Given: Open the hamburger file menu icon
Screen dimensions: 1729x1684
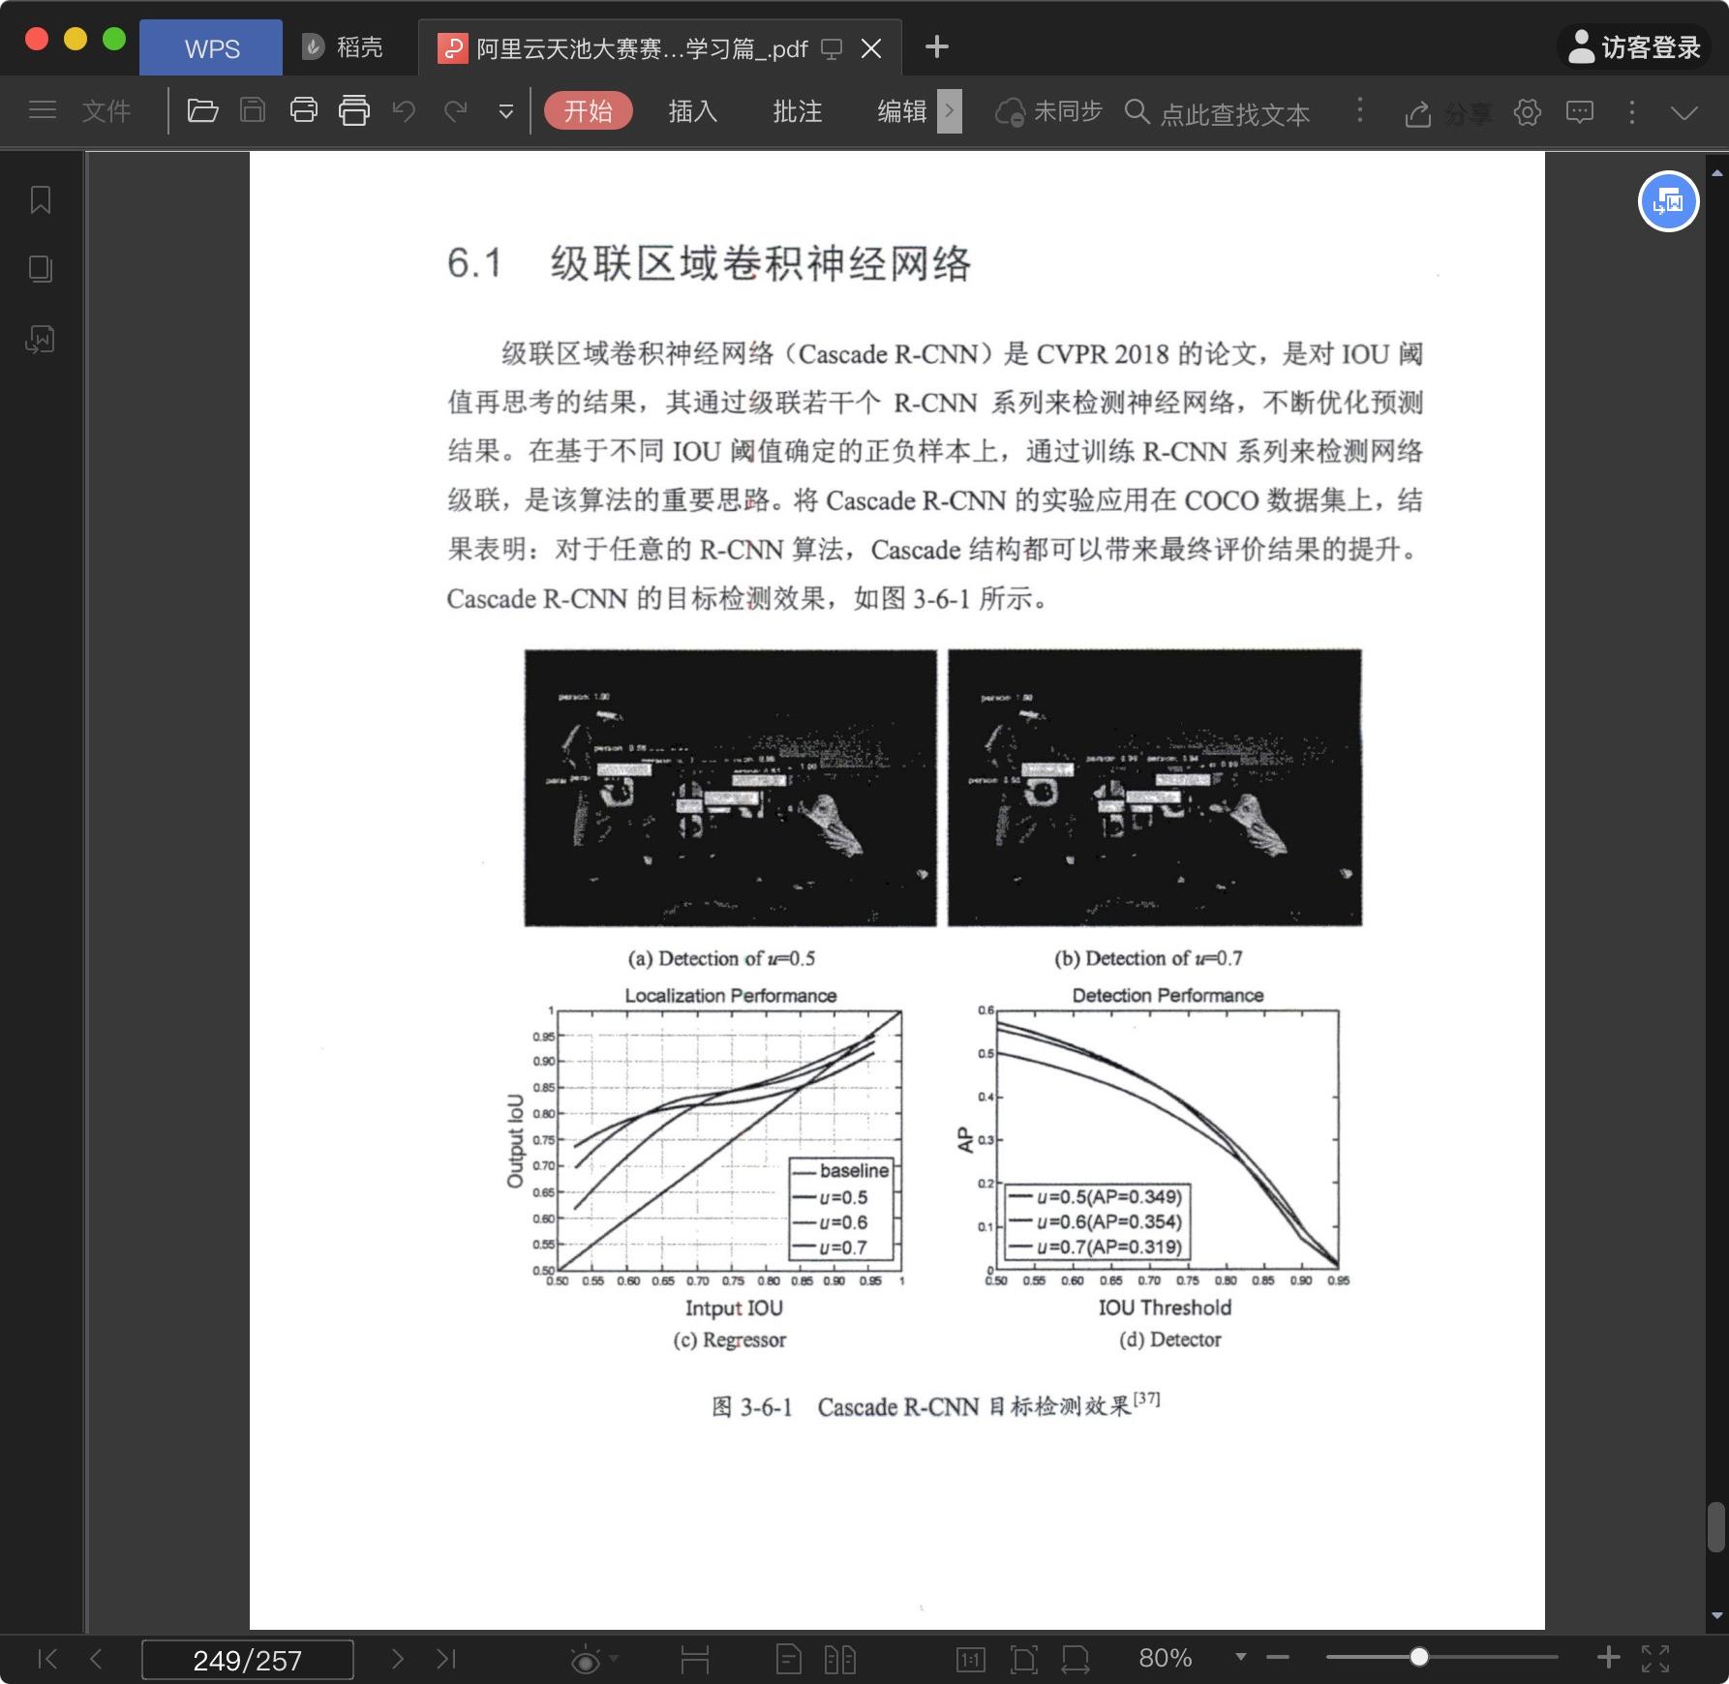Looking at the screenshot, I should click(x=43, y=110).
